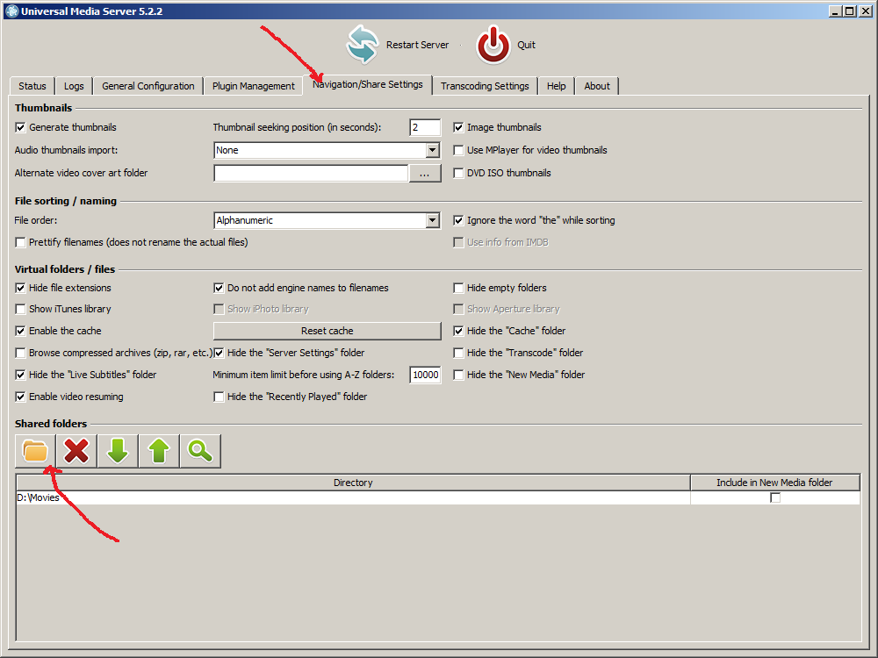Toggle Hide file extensions checkbox
The height and width of the screenshot is (658, 878).
click(21, 288)
